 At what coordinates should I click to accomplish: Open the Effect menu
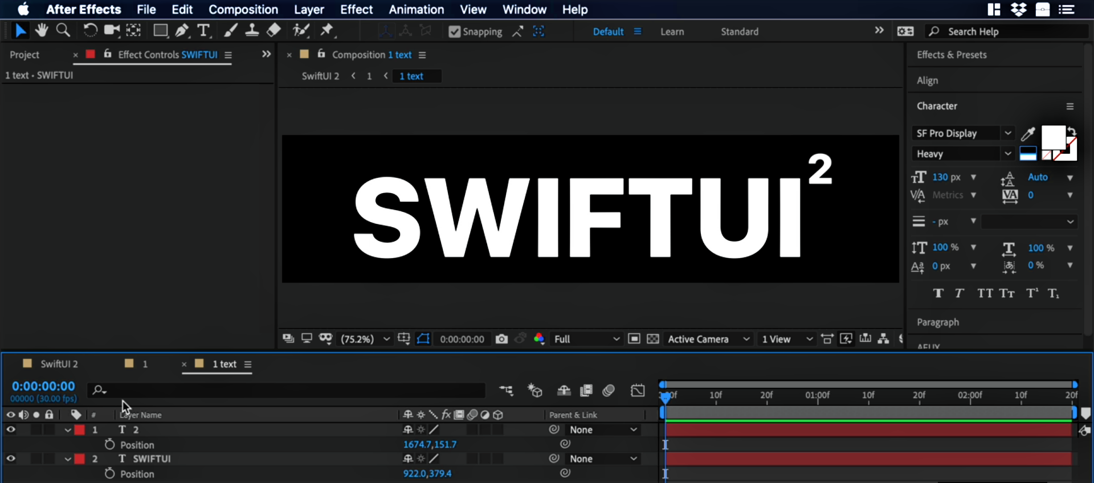point(356,10)
